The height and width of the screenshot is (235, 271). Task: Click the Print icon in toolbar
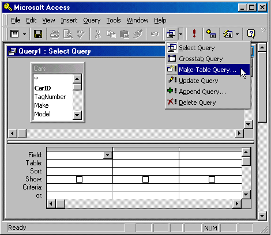tap(55, 34)
